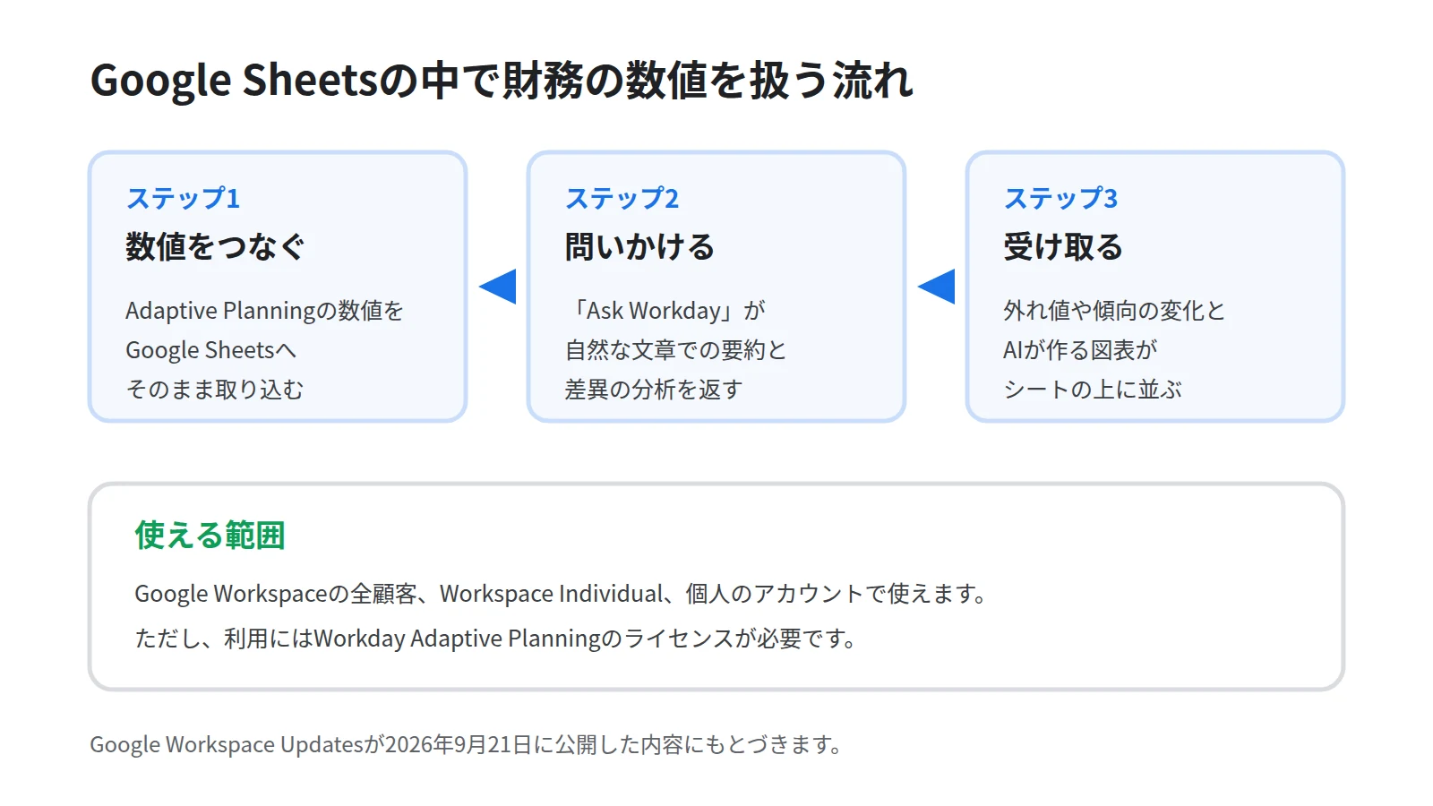This screenshot has height=806, width=1433.
Task: Click the heading '数値をつなぐ'
Action: pyautogui.click(x=215, y=246)
